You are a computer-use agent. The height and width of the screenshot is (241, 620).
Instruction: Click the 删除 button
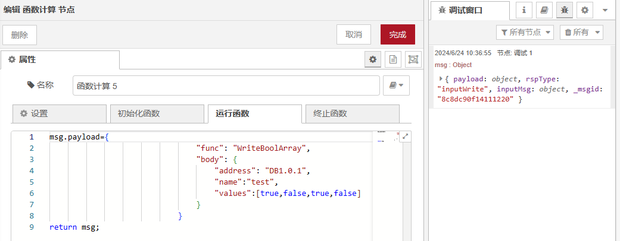20,34
